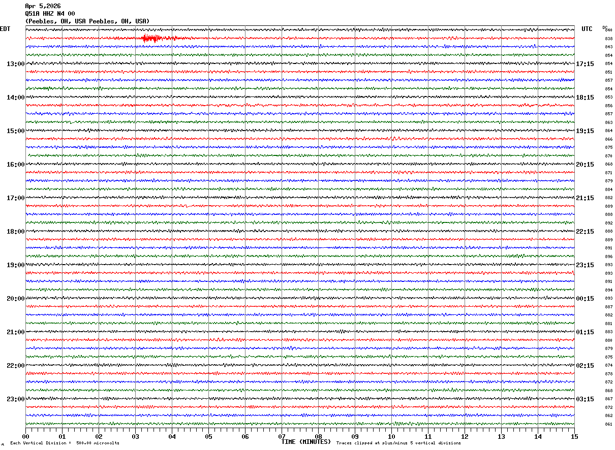Select the 17:00 EDT row label

click(15, 198)
